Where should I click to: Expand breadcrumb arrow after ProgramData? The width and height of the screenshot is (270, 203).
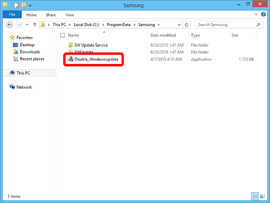point(134,25)
